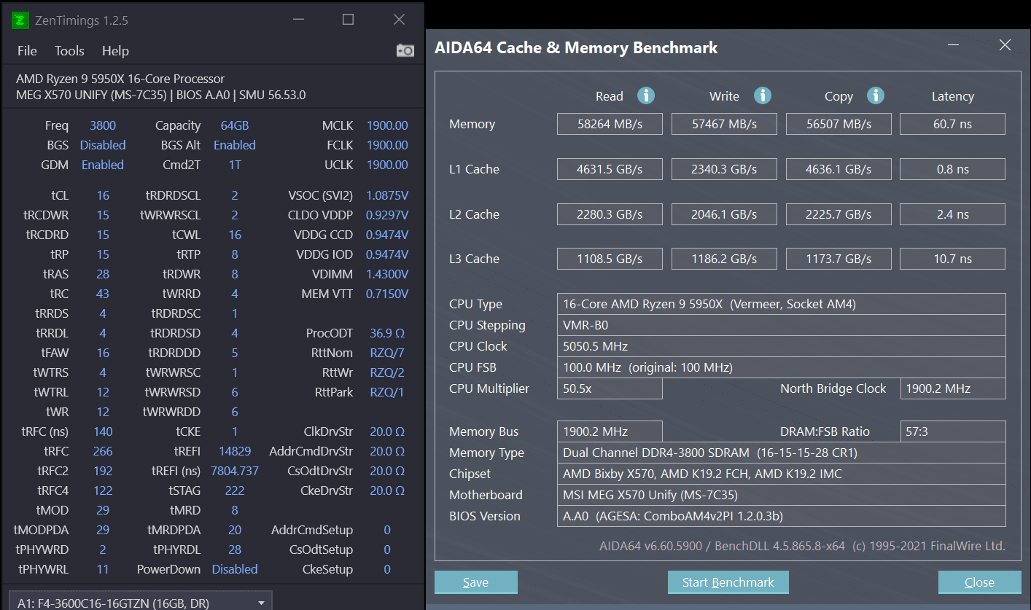Click Memory Write value 57467 MB/s
The image size is (1031, 610).
pyautogui.click(x=724, y=124)
